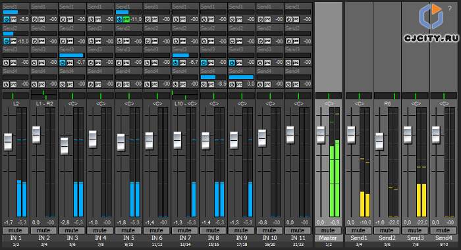Select the IN 6 channel name
The width and height of the screenshot is (461, 250).
(x=157, y=238)
